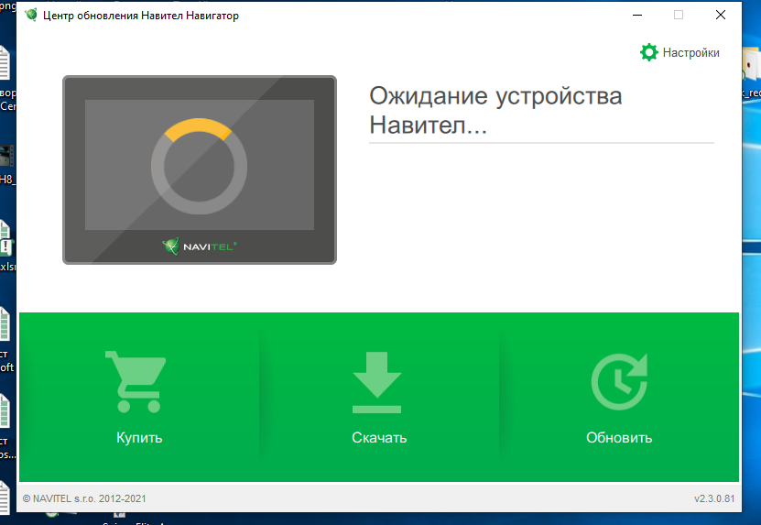Click the Настройки label
This screenshot has height=525, width=761.
[690, 52]
